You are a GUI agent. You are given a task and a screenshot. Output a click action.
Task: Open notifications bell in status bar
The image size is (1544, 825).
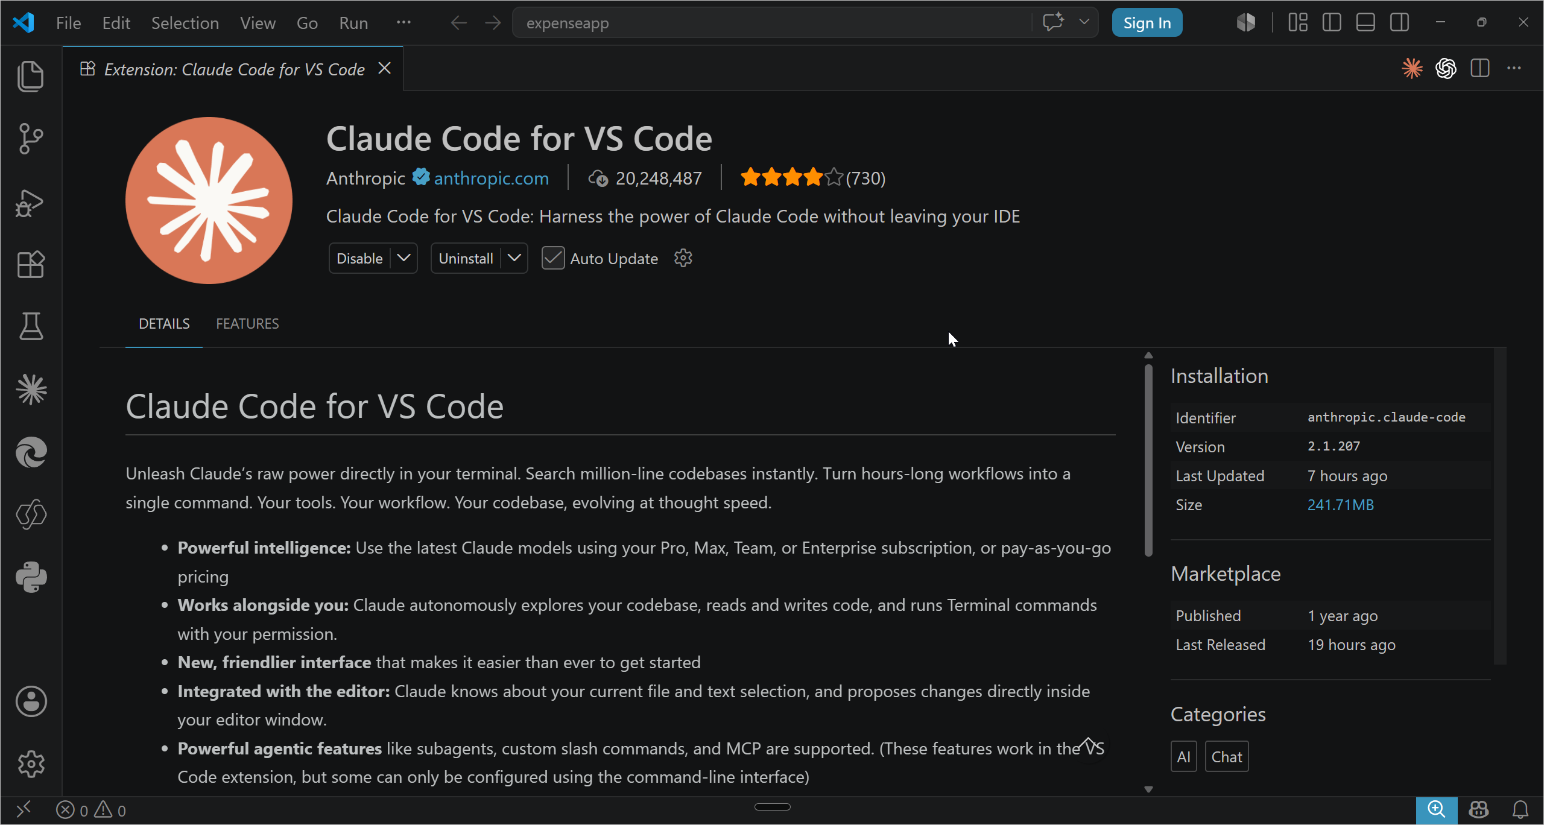(x=1520, y=810)
